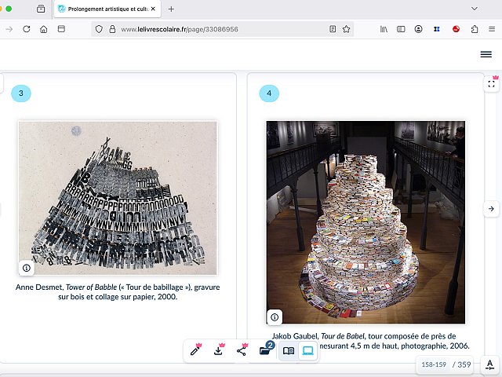
Task: Go to the browser home page
Action: click(44, 29)
